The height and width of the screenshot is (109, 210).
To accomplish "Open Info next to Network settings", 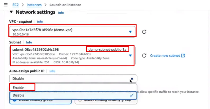I will pyautogui.click(x=61, y=13).
